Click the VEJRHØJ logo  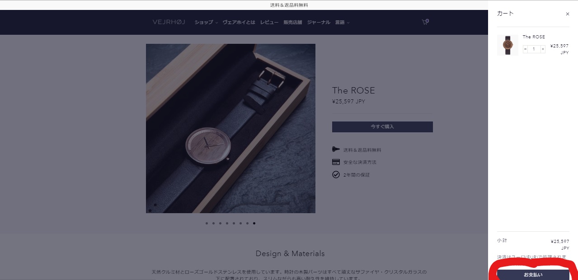coord(169,22)
